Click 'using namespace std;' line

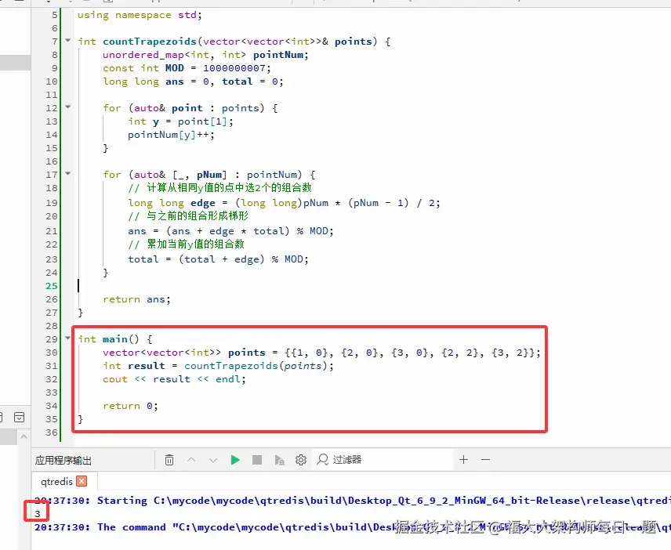pyautogui.click(x=140, y=15)
